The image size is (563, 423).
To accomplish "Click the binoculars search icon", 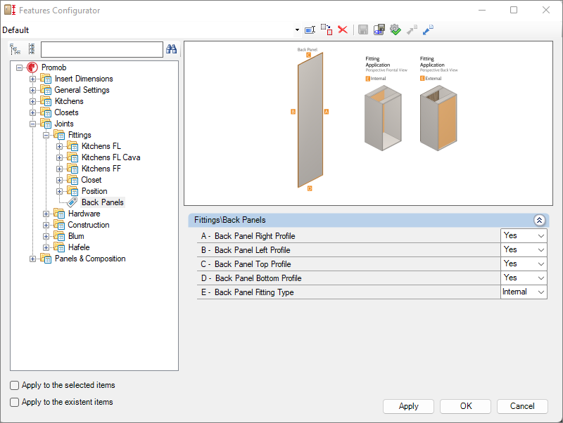I will pos(171,49).
